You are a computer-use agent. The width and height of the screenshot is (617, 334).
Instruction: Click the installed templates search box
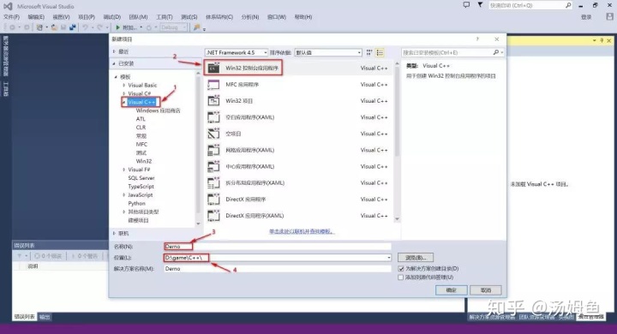tap(452, 52)
